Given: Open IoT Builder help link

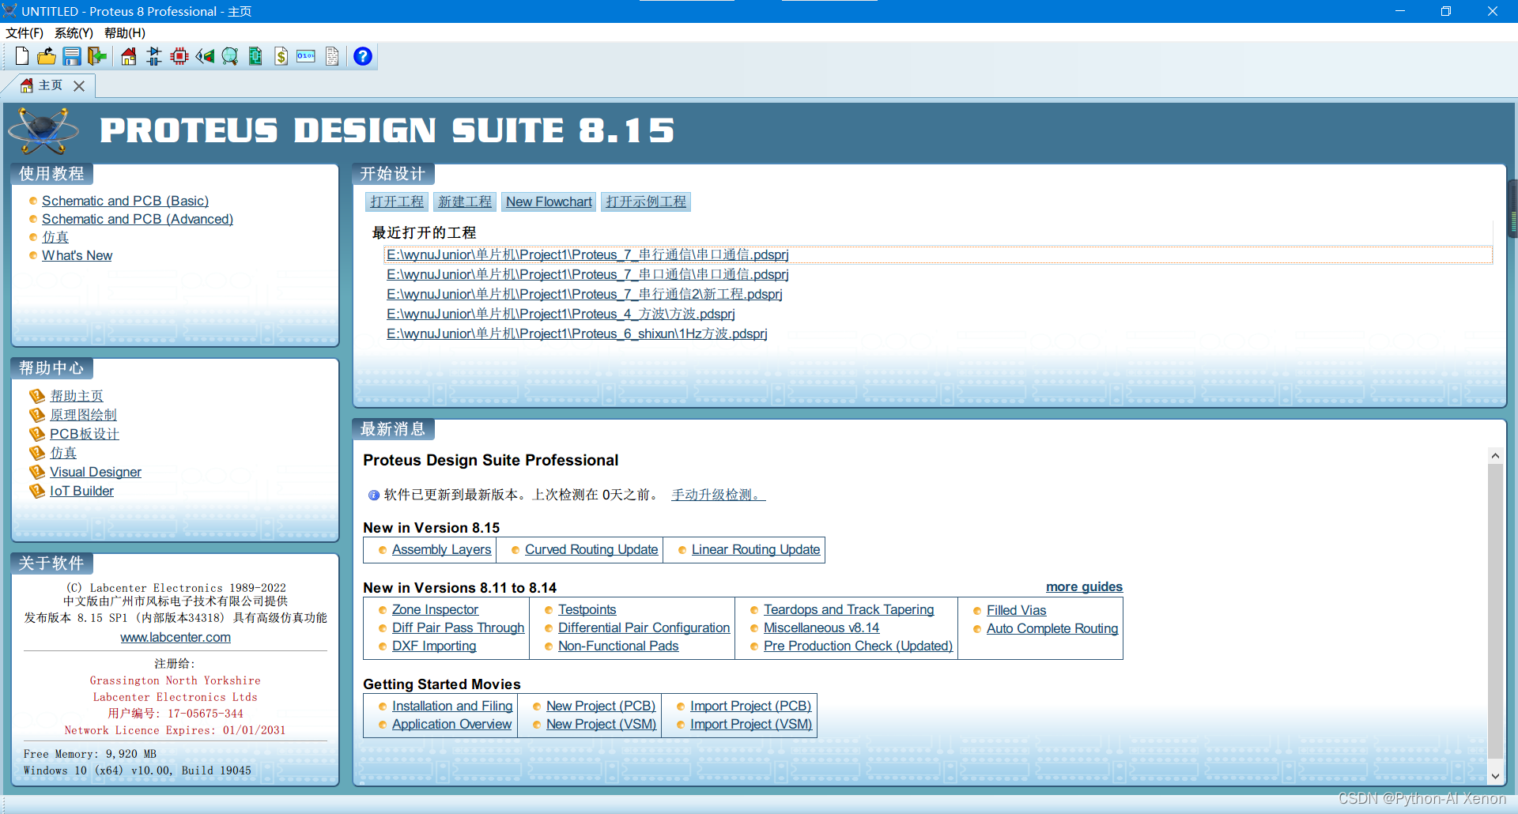Looking at the screenshot, I should [81, 491].
